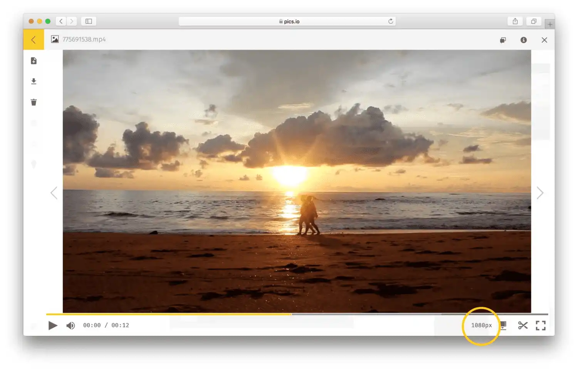Screen dimensions: 578x369
Task: Play the video
Action: pyautogui.click(x=53, y=326)
